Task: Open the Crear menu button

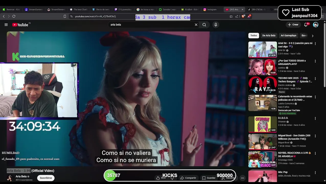Action: pyautogui.click(x=293, y=25)
